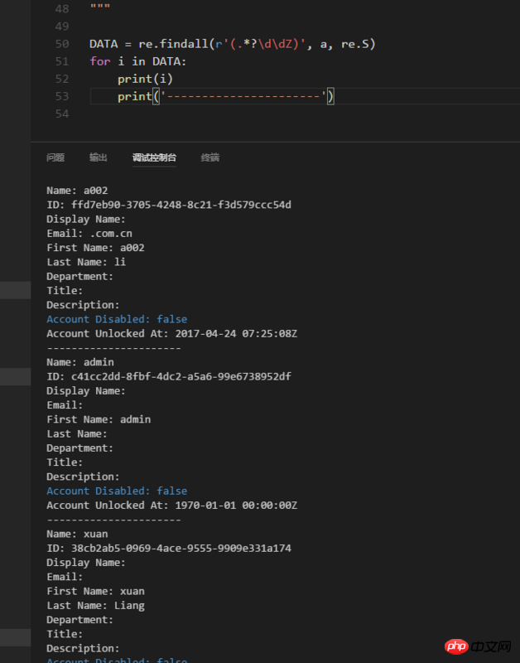Click the 'Name: admin' console output line

80,362
